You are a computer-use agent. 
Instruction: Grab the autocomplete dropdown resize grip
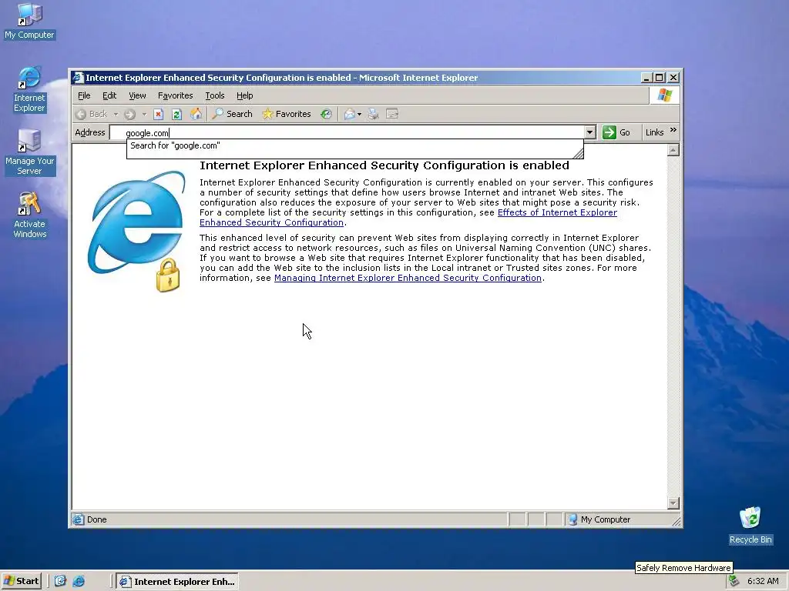point(578,153)
